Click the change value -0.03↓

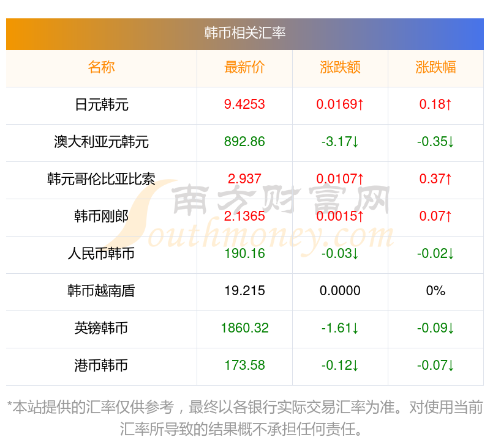point(340,254)
